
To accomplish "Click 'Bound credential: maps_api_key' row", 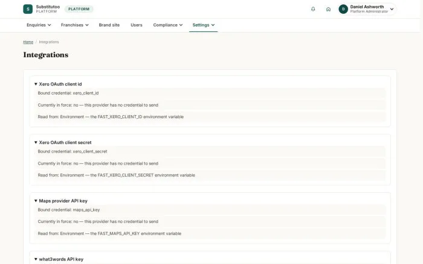I will [x=210, y=210].
